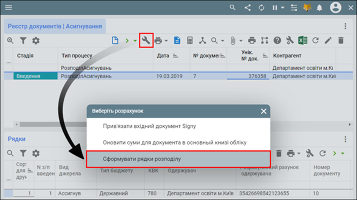The height and width of the screenshot is (200, 357).
Task: Select 'Сформувати рядки розподілу' option
Action: click(178, 159)
